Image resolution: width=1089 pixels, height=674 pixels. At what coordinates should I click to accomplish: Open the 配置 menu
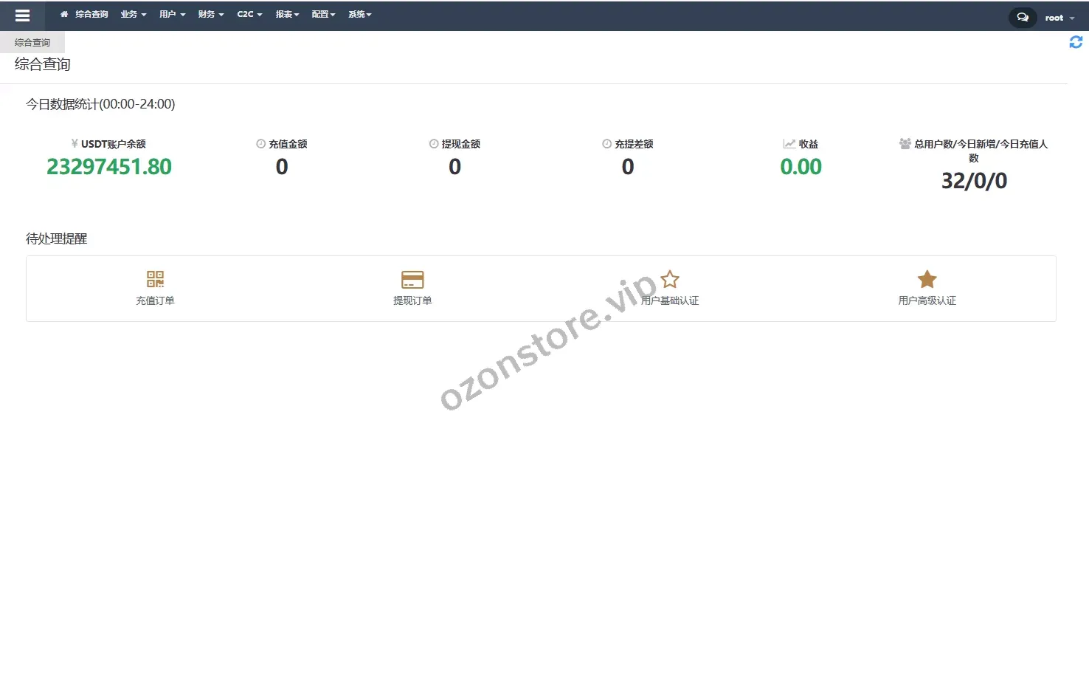coord(323,14)
